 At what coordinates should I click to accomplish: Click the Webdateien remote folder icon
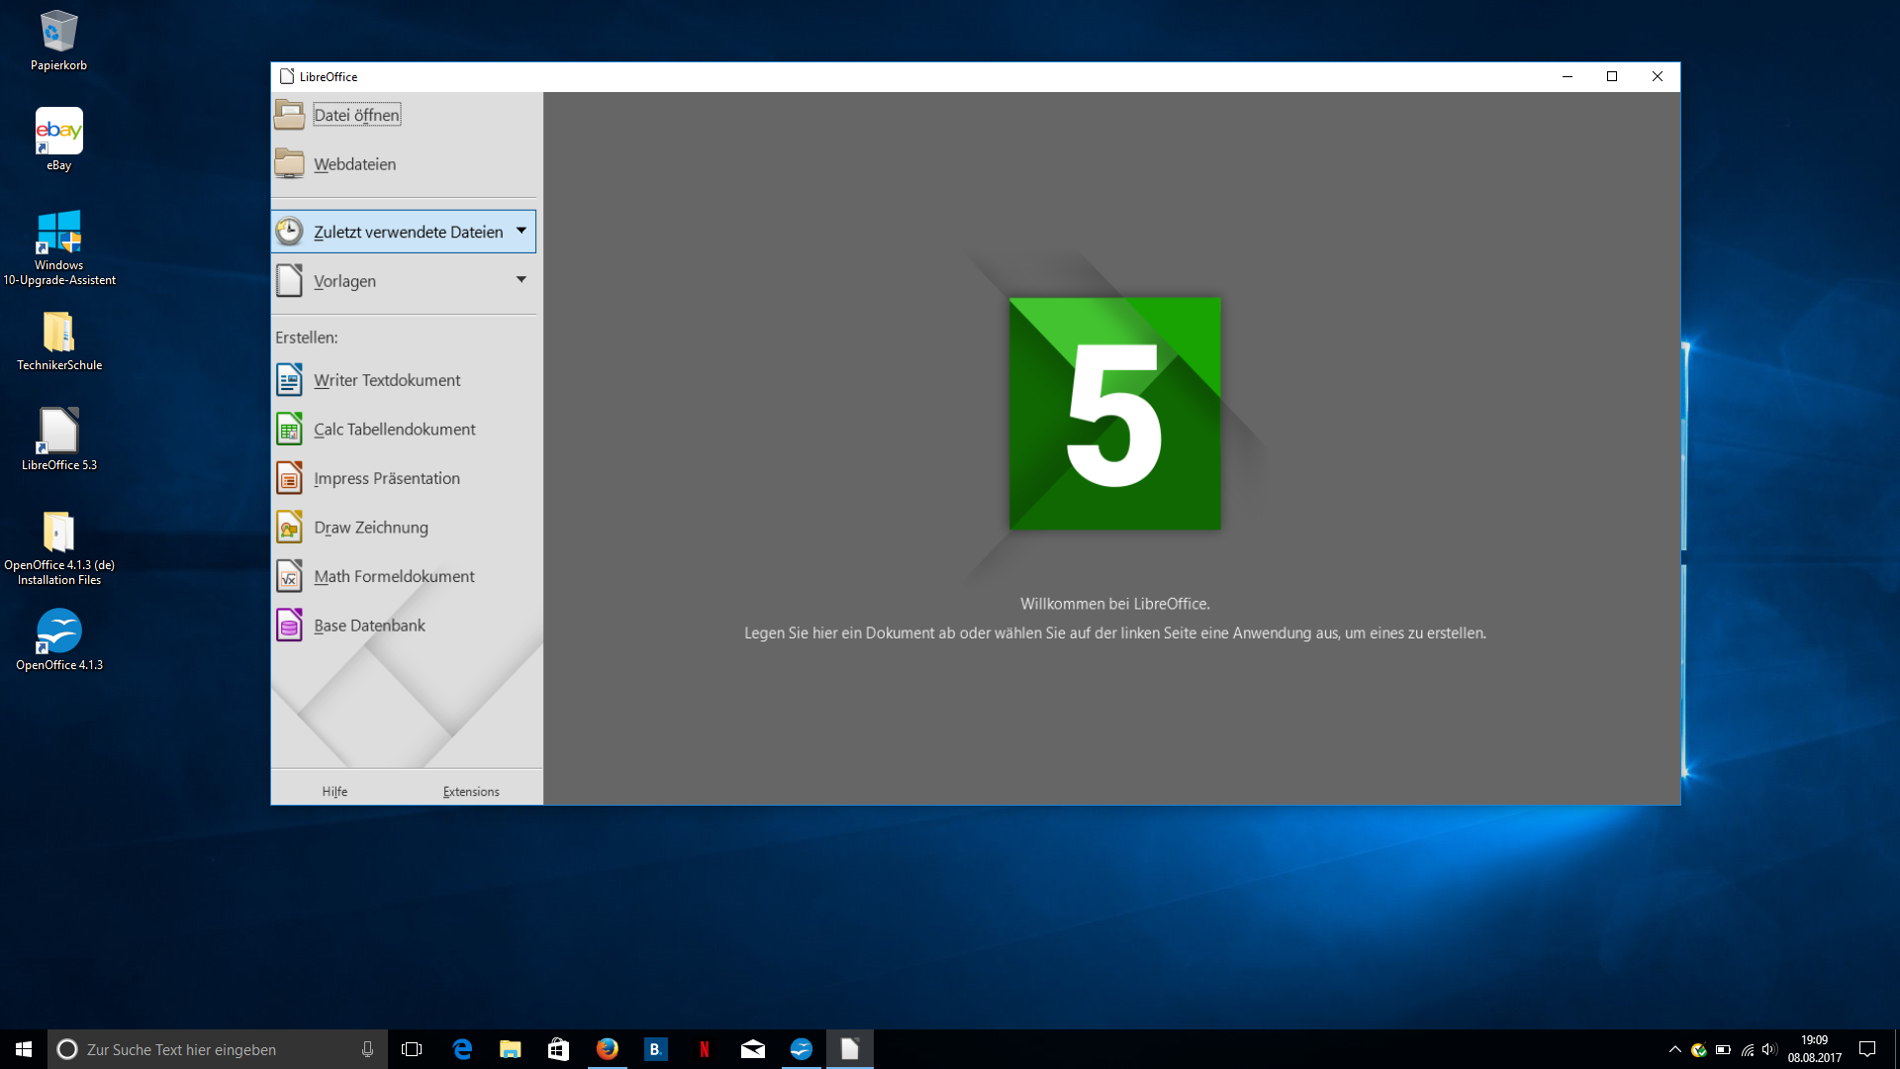tap(289, 163)
